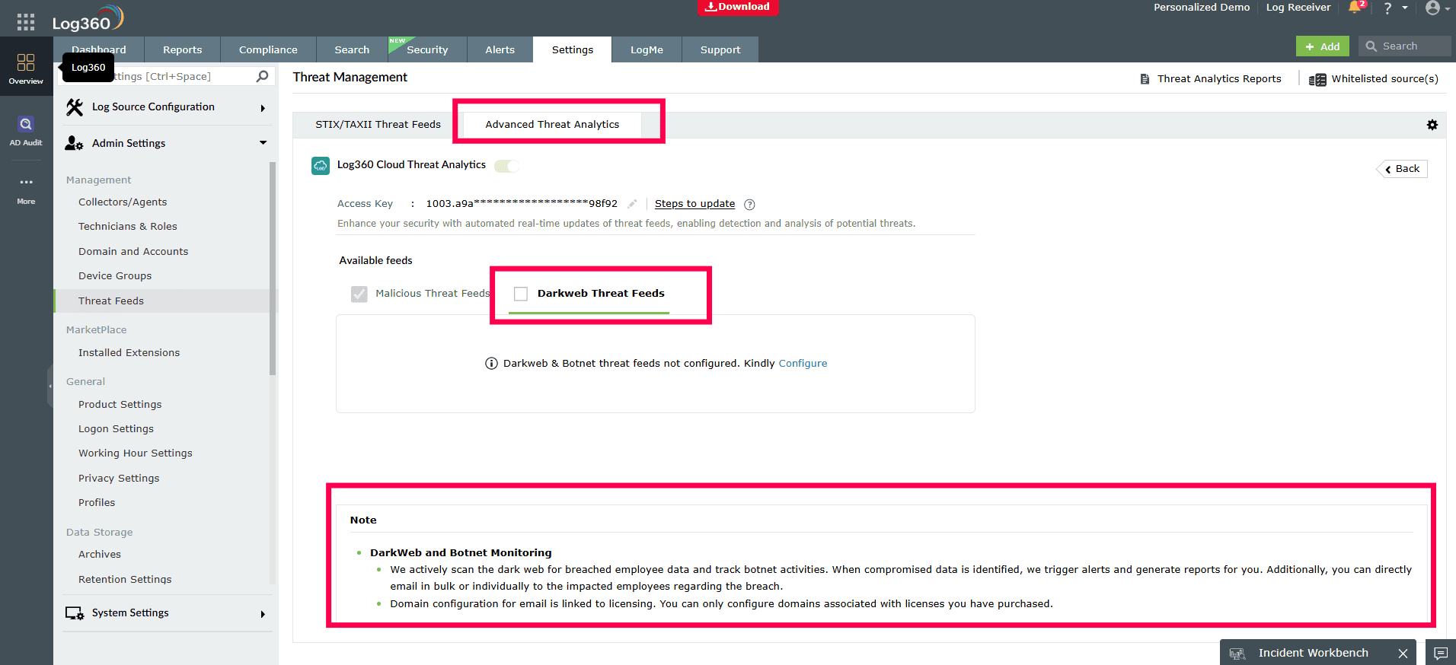Click the magnifier in the top Search box

click(x=1371, y=46)
